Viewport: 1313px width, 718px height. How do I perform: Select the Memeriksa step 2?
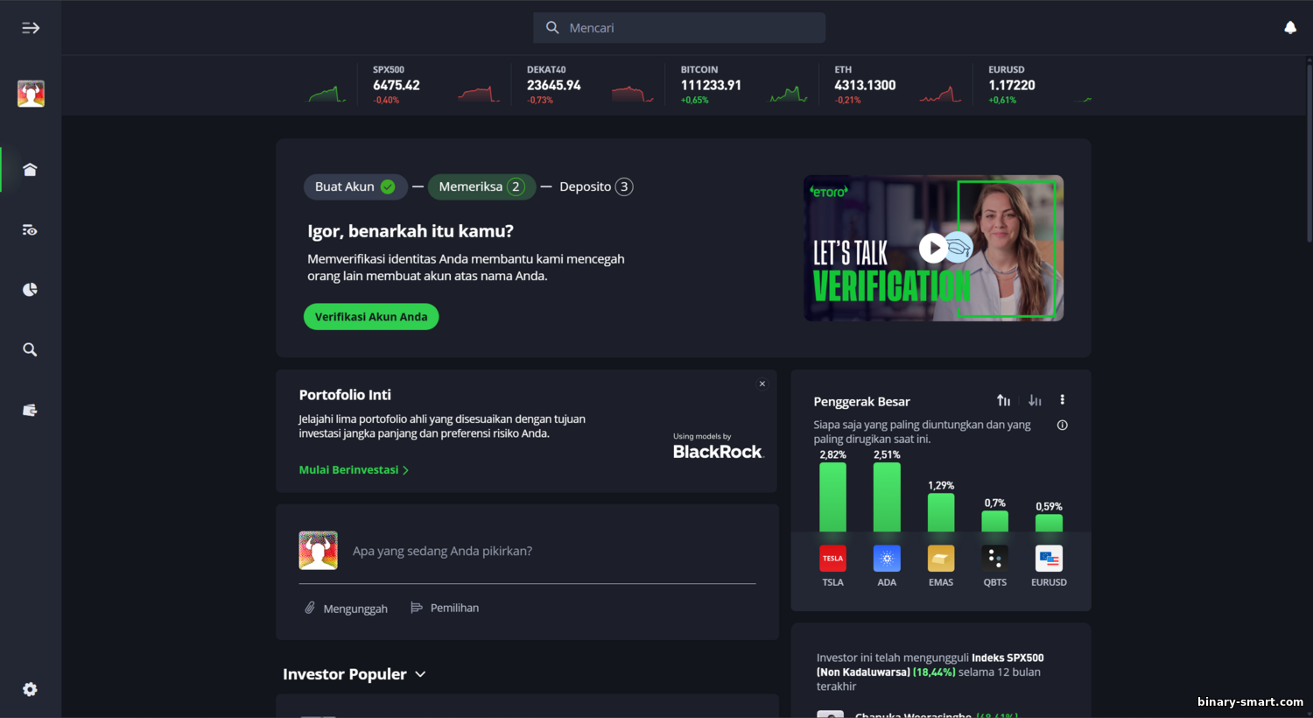[x=481, y=187]
